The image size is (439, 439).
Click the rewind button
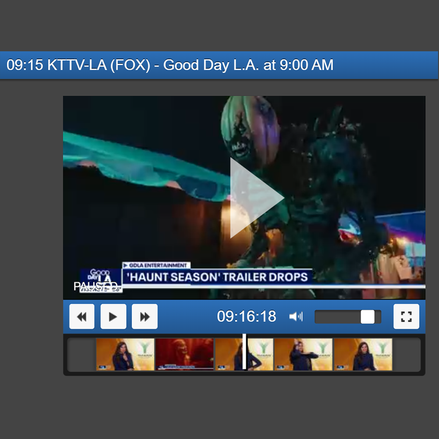coord(82,317)
